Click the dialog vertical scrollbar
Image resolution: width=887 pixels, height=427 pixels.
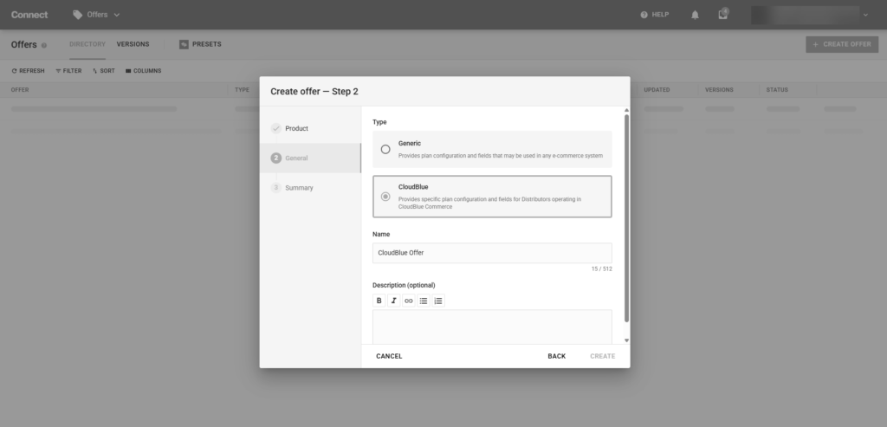[x=626, y=218]
